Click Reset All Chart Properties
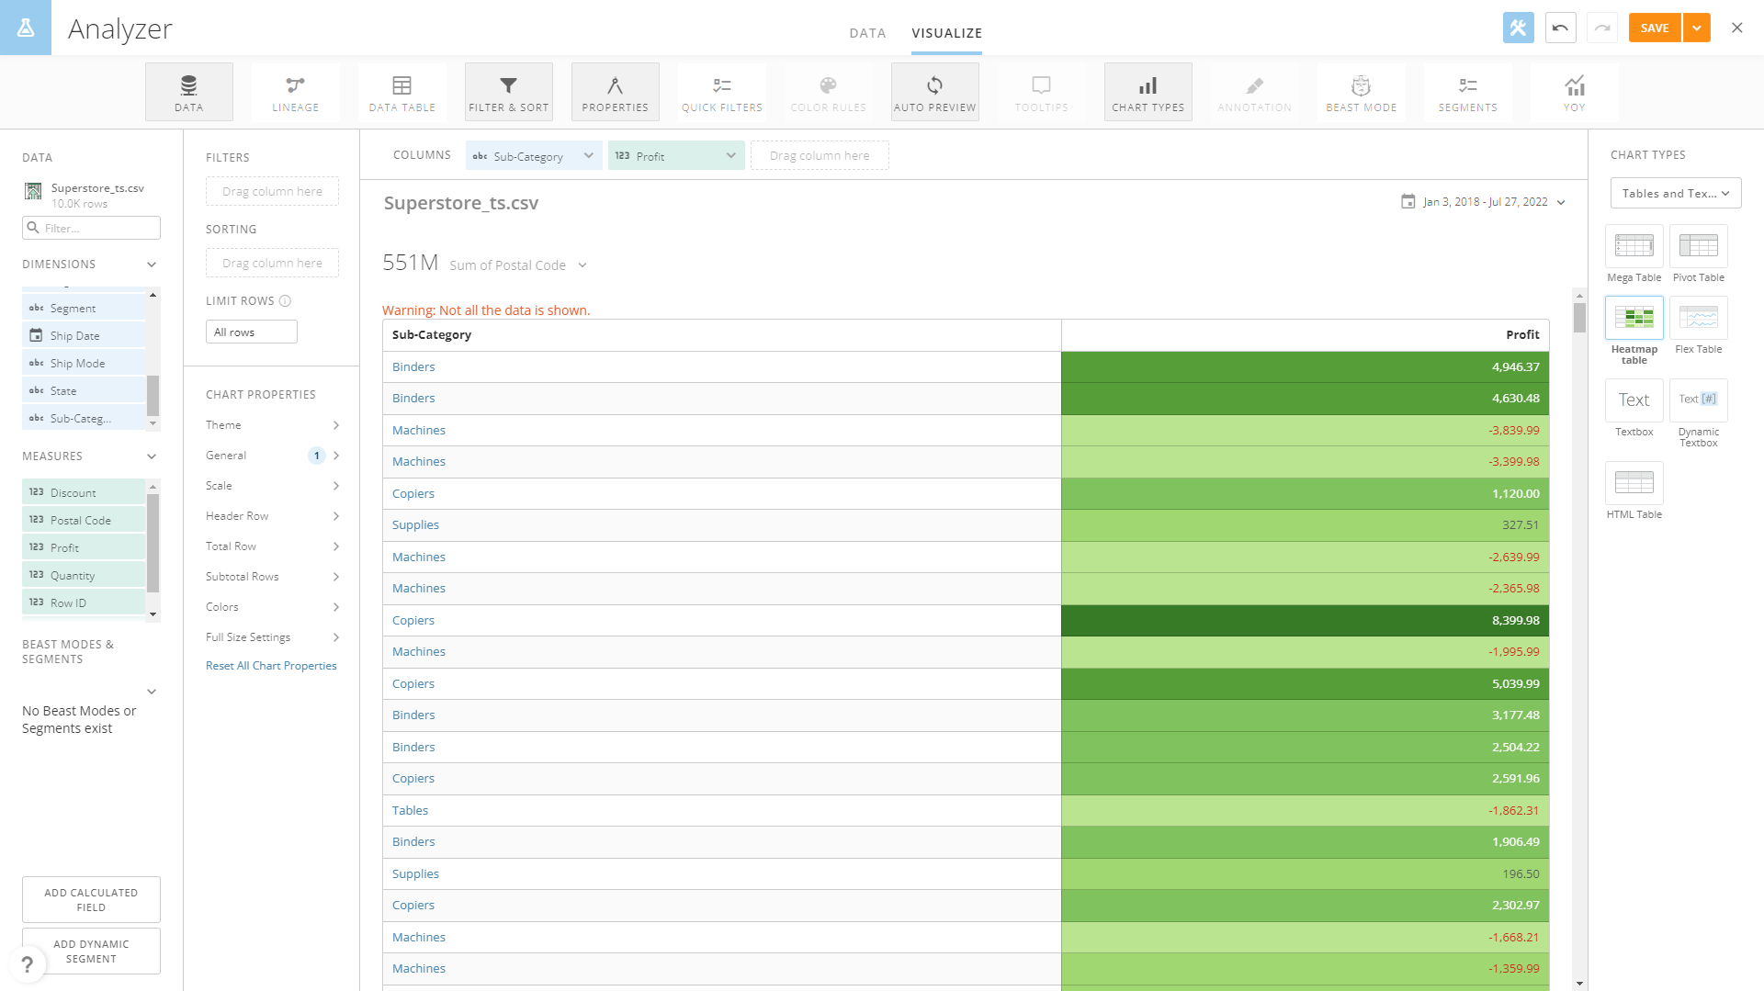Screen dimensions: 1764x991 click(x=271, y=665)
